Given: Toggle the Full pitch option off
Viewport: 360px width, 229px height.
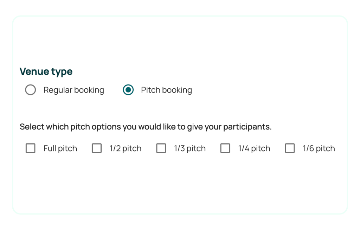Looking at the screenshot, I should [x=30, y=148].
